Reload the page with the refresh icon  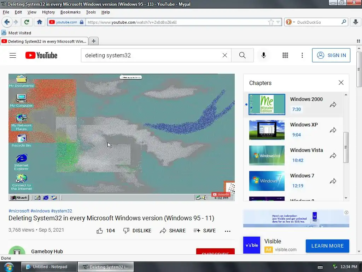click(27, 22)
